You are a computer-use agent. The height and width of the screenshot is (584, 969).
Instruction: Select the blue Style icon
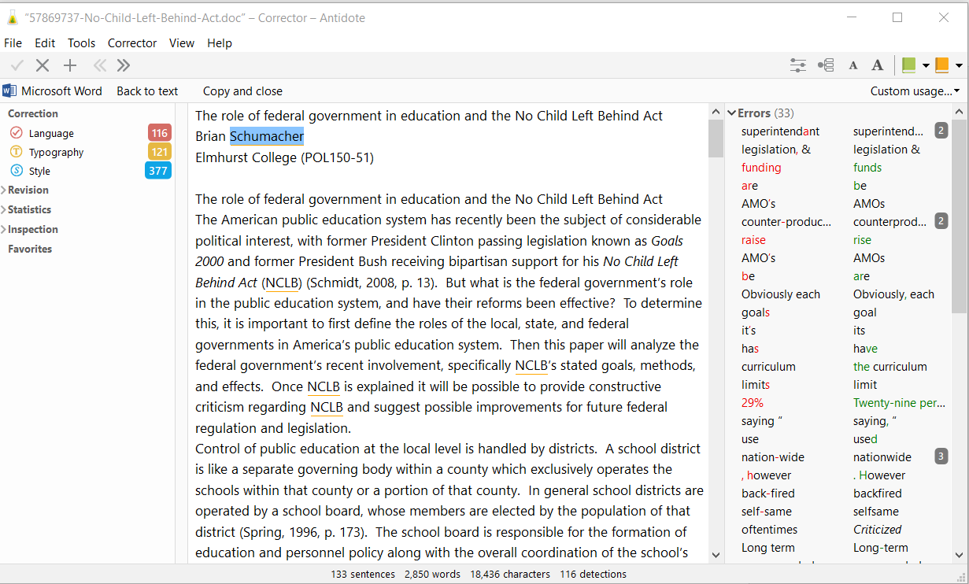[x=17, y=171]
